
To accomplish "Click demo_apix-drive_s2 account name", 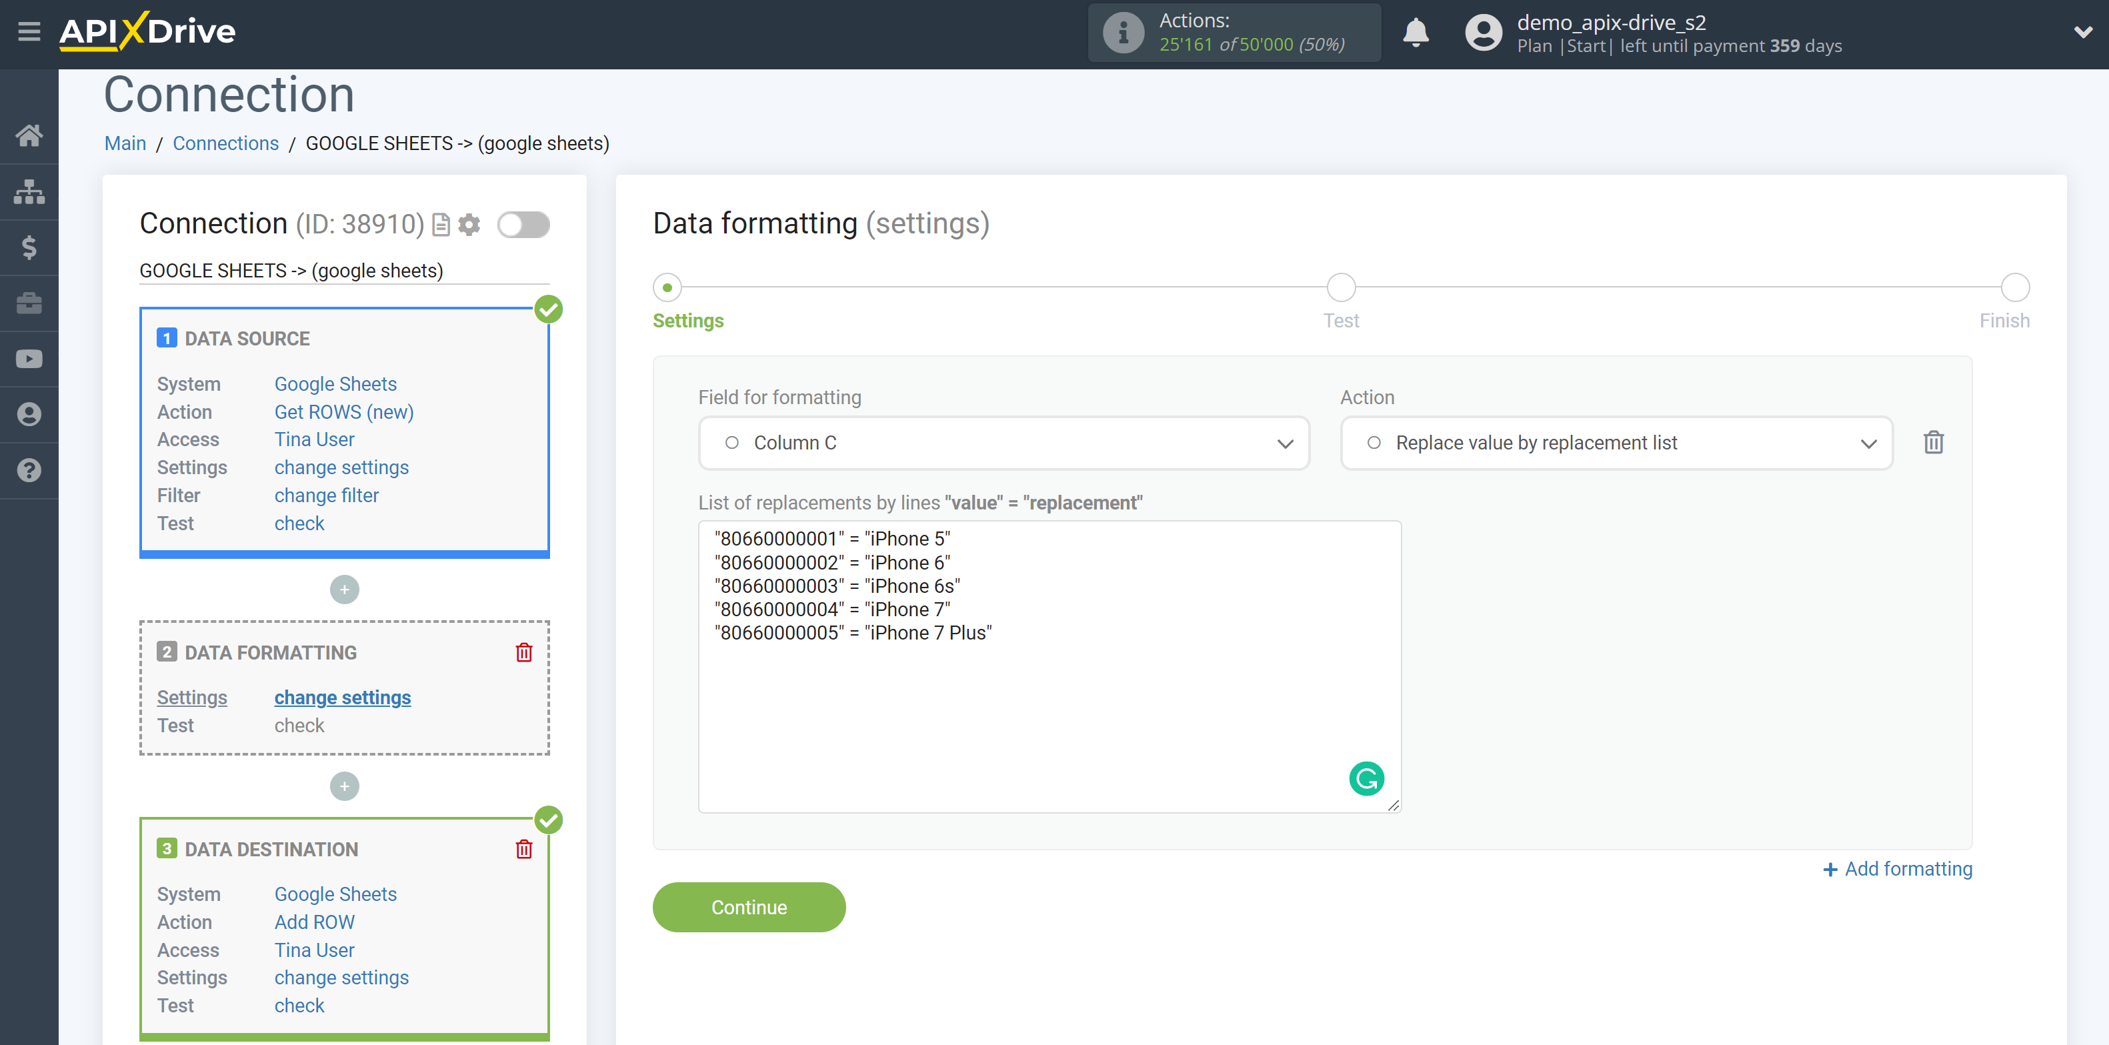I will (1611, 22).
